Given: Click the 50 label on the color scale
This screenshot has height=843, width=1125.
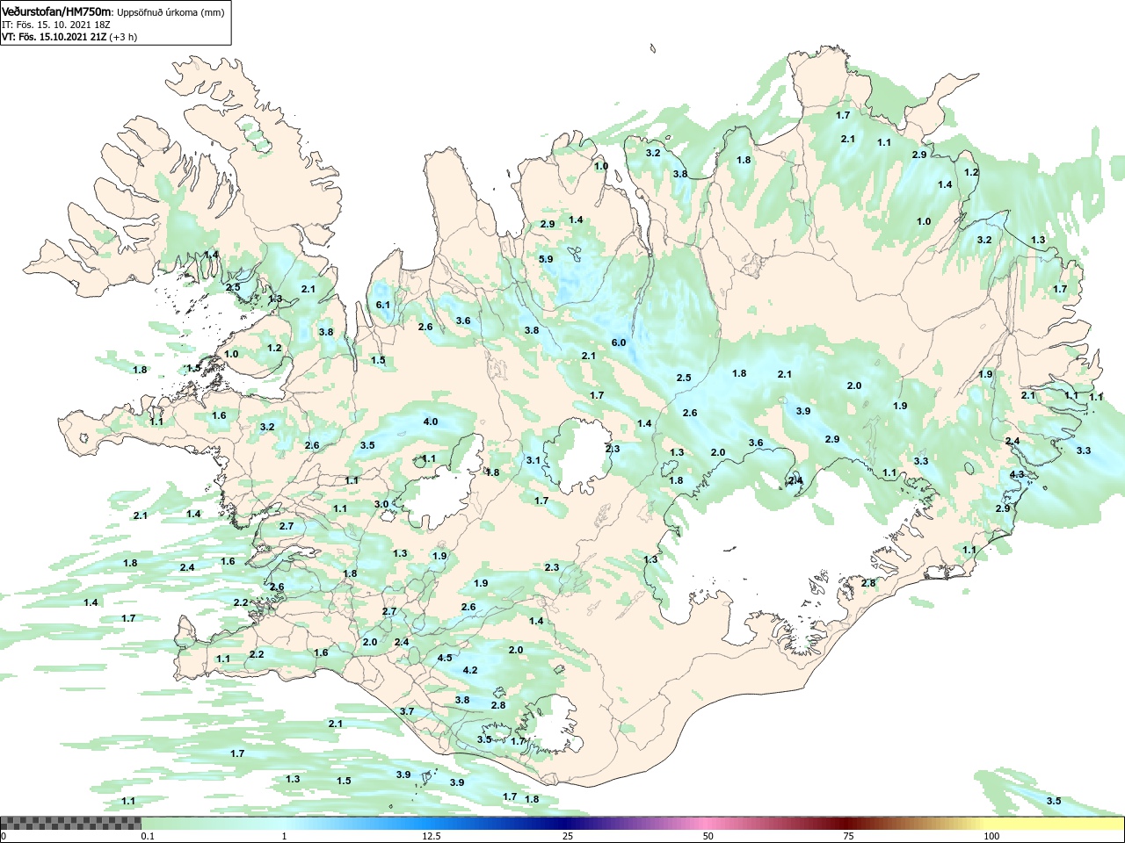Looking at the screenshot, I should 708,836.
